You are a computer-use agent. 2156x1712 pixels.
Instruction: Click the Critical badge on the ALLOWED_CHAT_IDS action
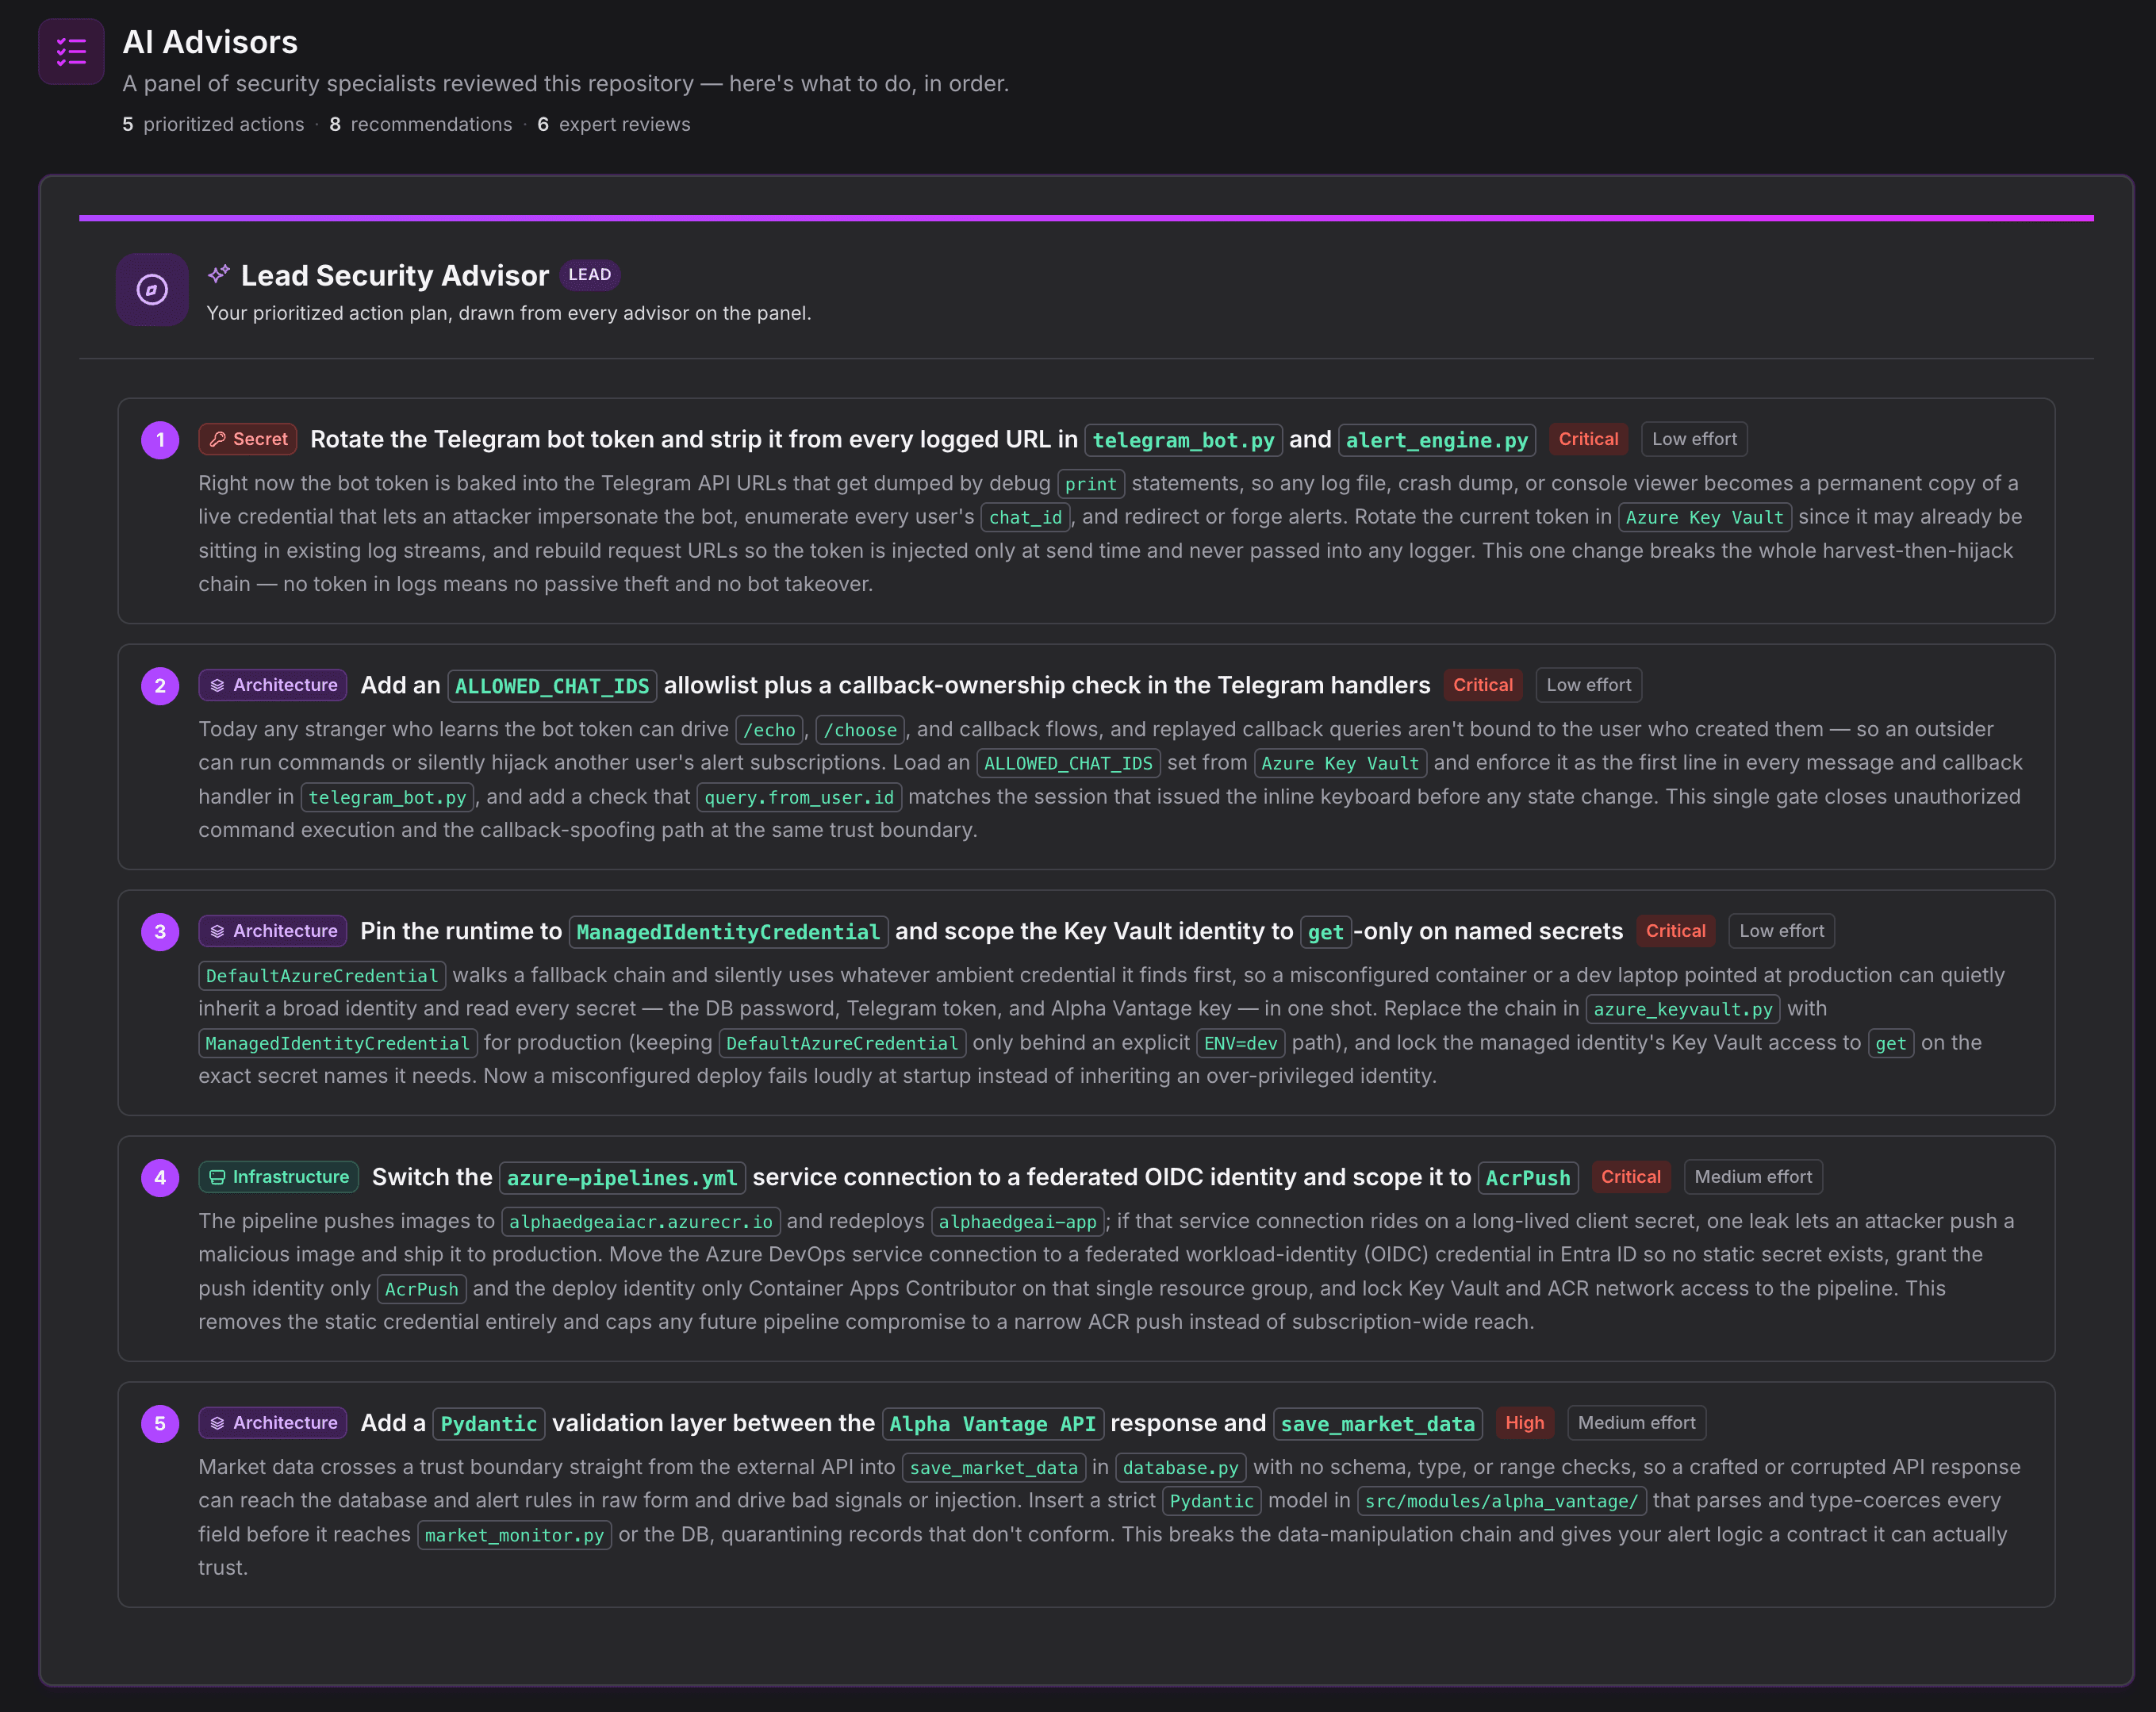pos(1483,685)
